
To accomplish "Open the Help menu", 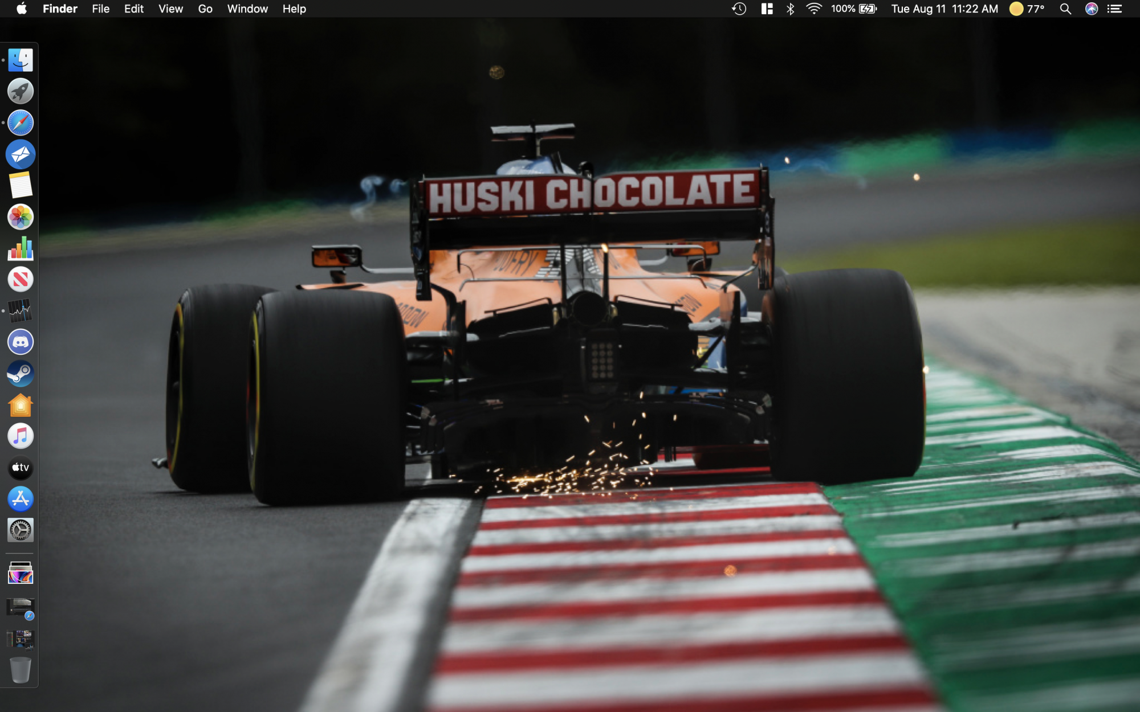I will point(294,9).
